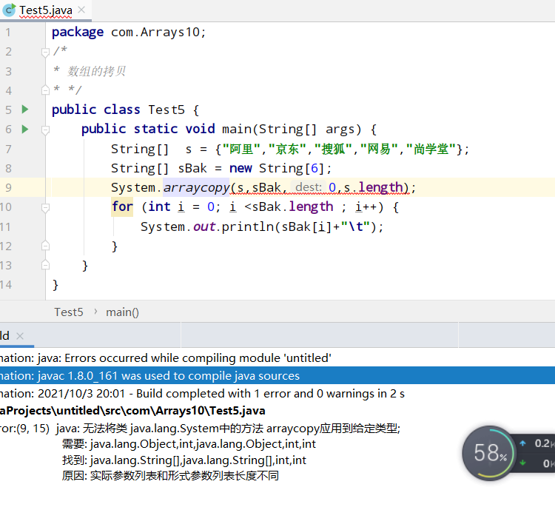Click the fold end marker on line 13
This screenshot has height=527, width=555.
45,265
